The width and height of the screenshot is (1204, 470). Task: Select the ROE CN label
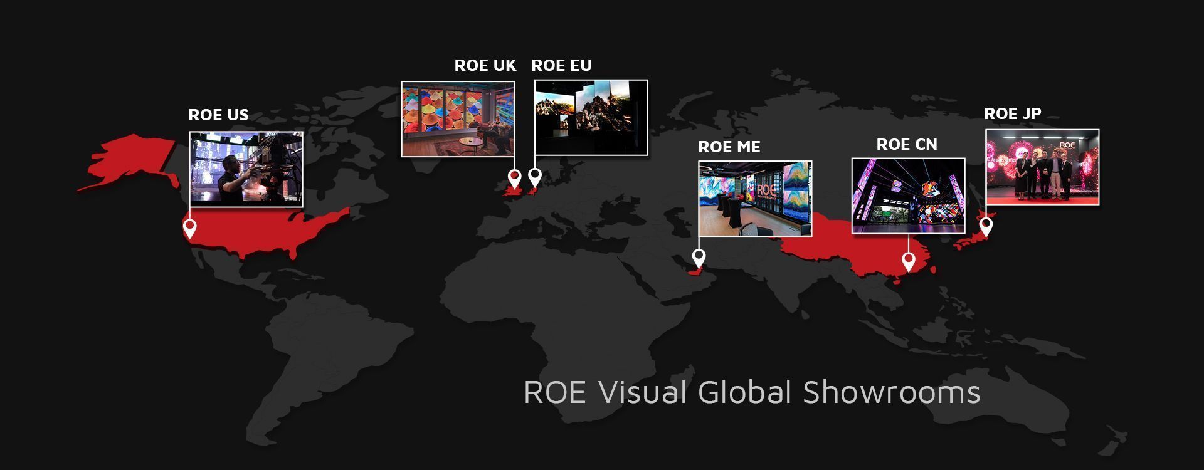click(907, 144)
